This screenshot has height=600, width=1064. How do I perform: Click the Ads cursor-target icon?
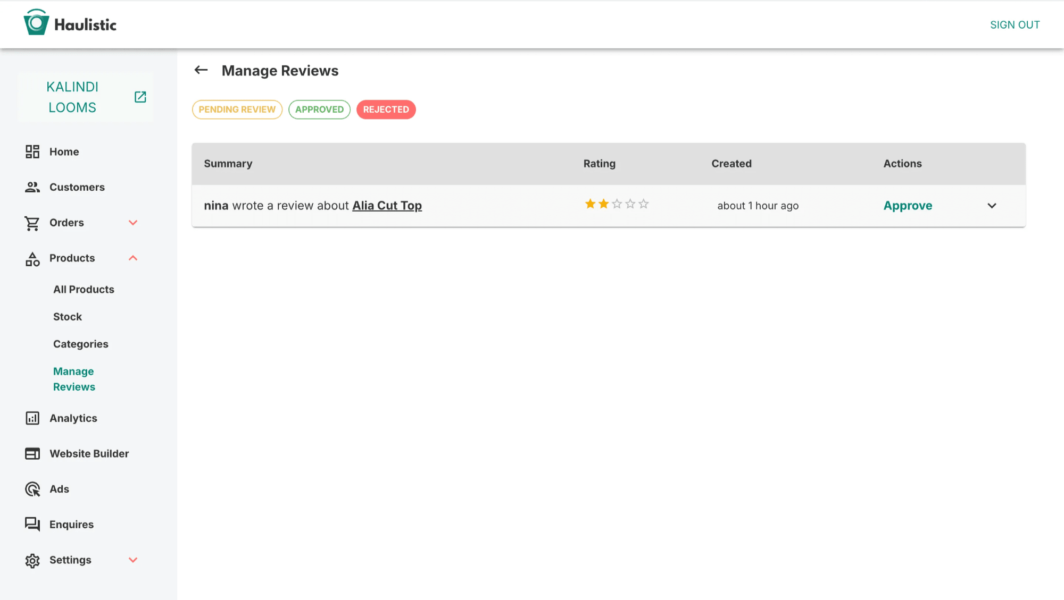pyautogui.click(x=32, y=489)
